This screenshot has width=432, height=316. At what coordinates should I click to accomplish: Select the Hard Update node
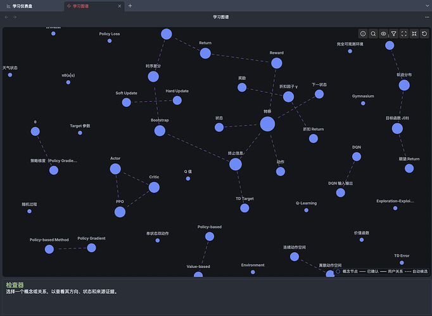[x=177, y=100]
